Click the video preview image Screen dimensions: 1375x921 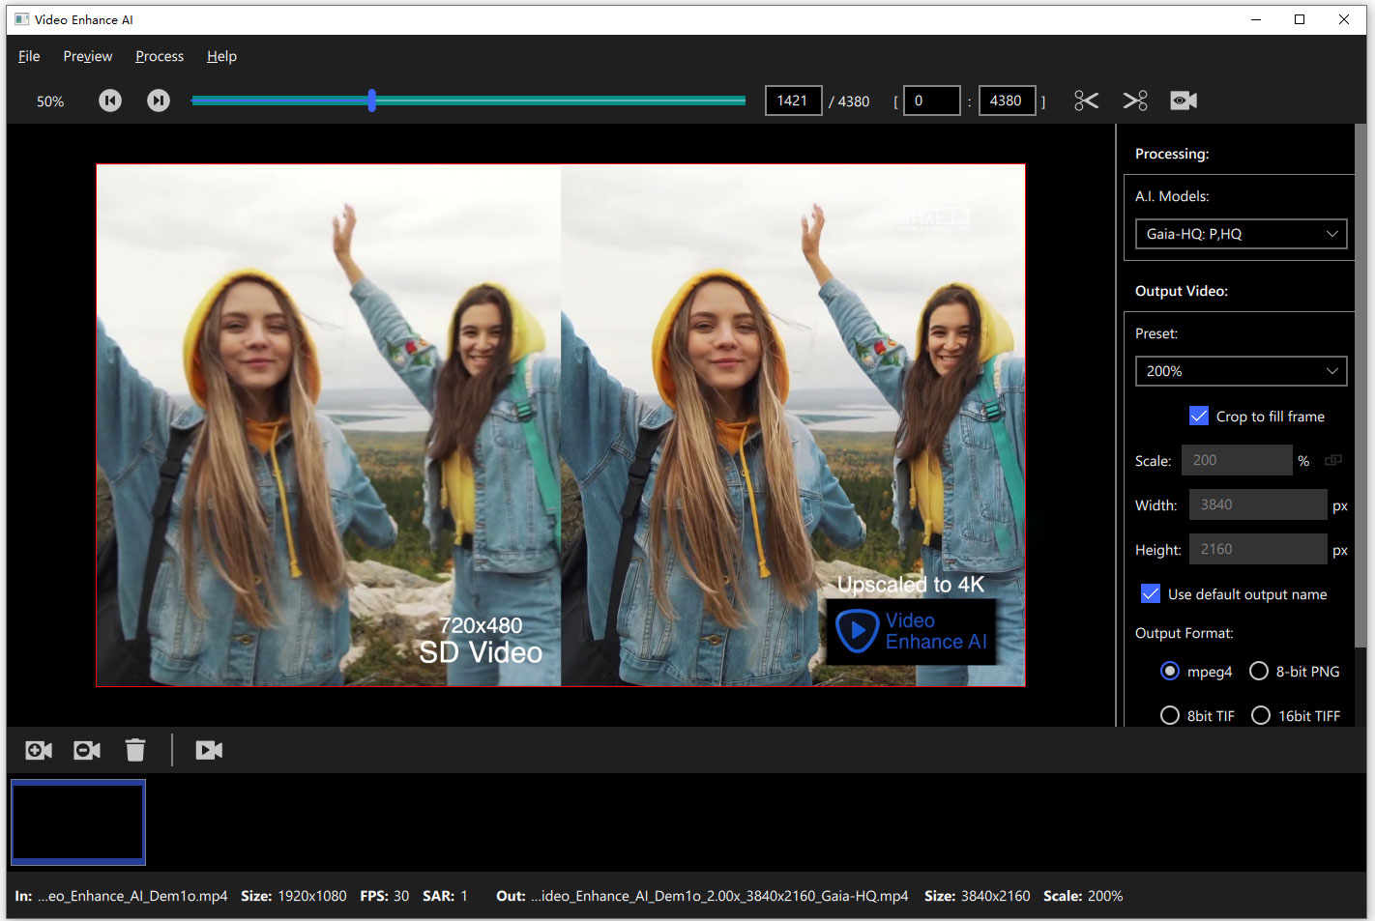(561, 425)
